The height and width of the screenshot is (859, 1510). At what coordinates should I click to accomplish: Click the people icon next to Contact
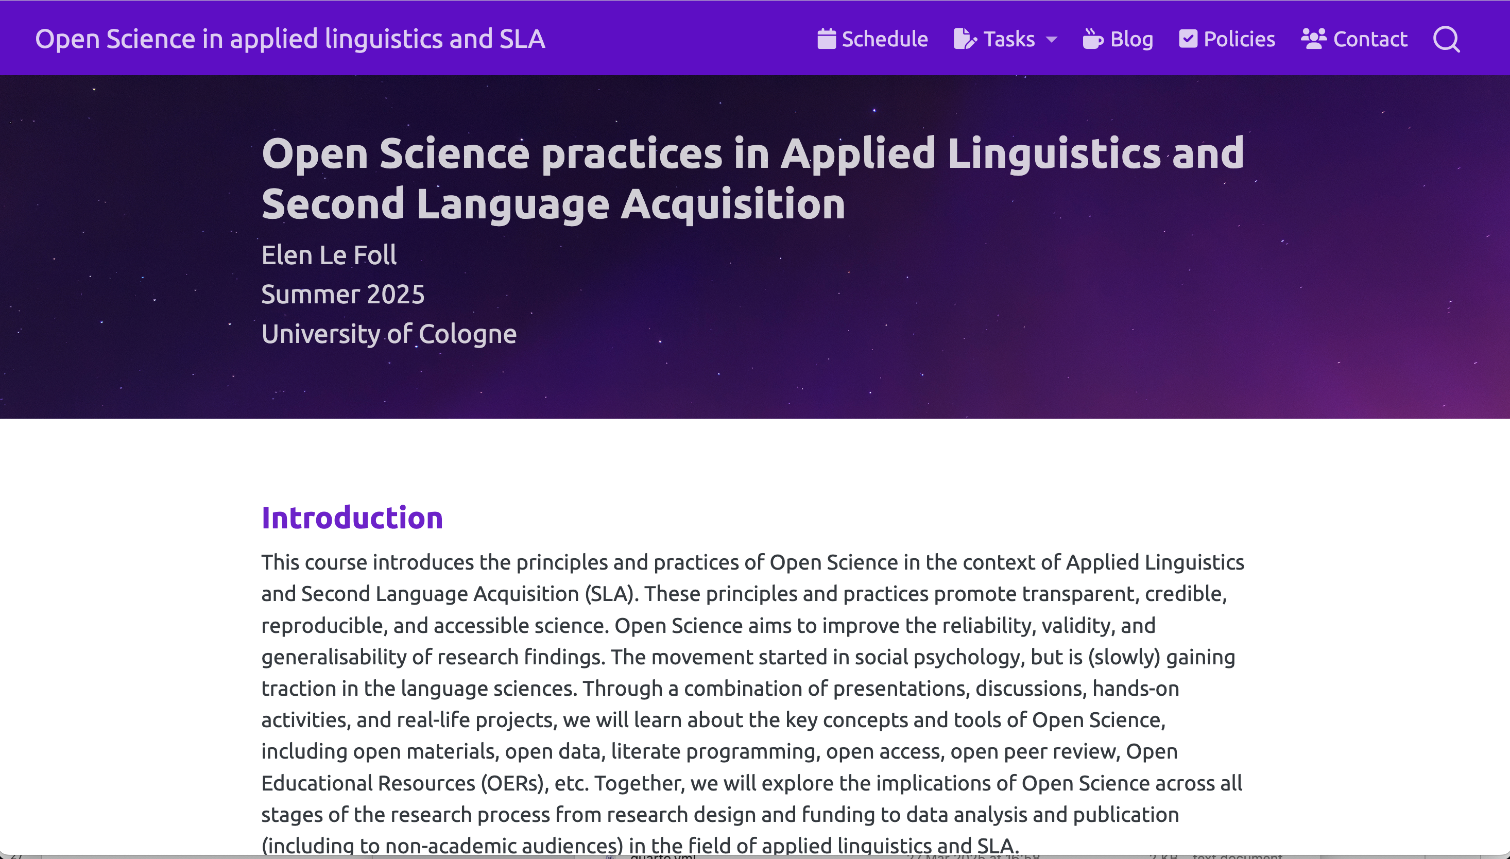click(x=1314, y=38)
